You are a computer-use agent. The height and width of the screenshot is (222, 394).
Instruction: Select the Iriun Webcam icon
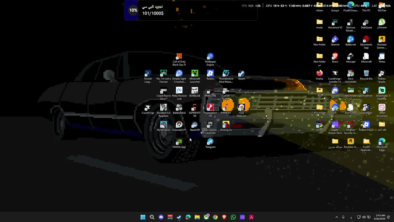tap(242, 110)
